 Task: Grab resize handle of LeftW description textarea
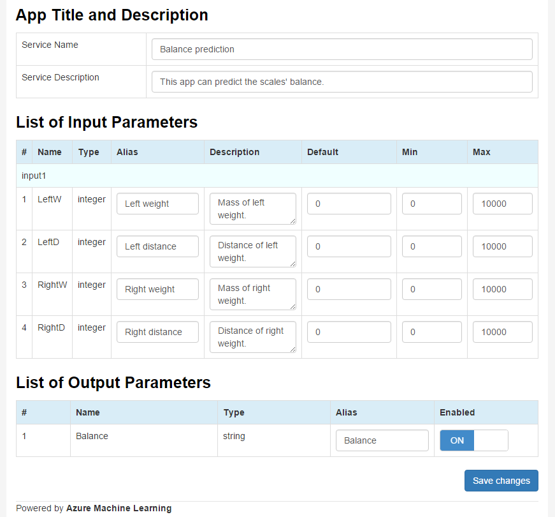pos(292,221)
